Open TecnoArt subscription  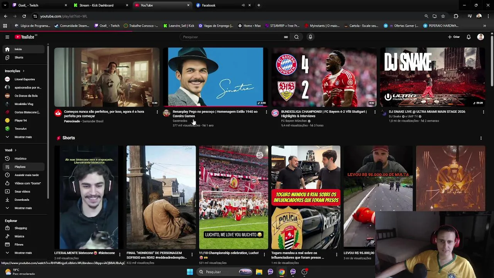pos(24,129)
